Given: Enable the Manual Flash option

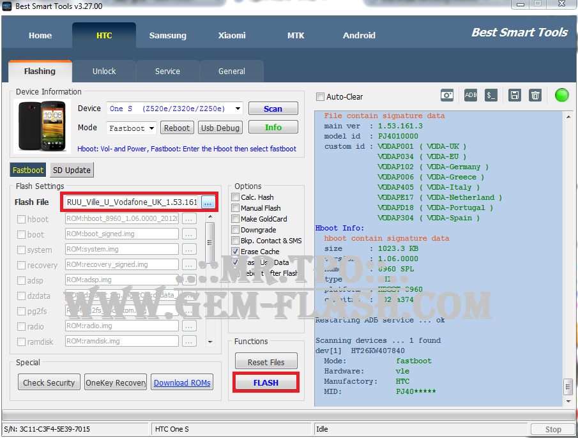Looking at the screenshot, I should click(x=236, y=208).
